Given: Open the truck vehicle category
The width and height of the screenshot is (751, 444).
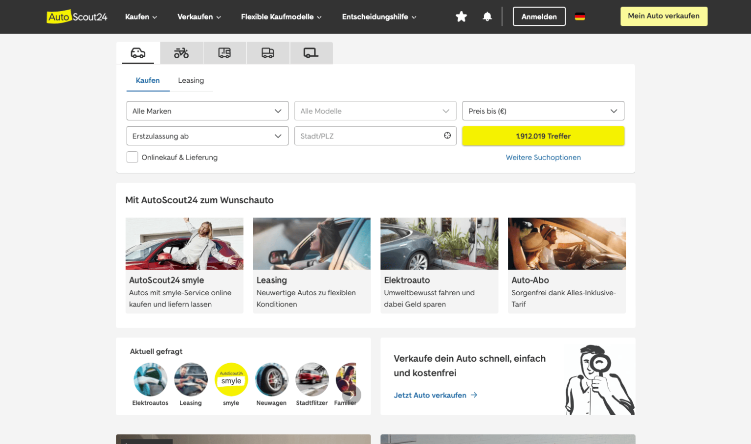Looking at the screenshot, I should click(268, 53).
